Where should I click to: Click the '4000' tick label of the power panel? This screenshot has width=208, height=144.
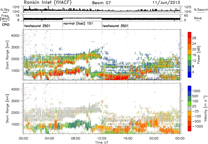click(x=15, y=36)
